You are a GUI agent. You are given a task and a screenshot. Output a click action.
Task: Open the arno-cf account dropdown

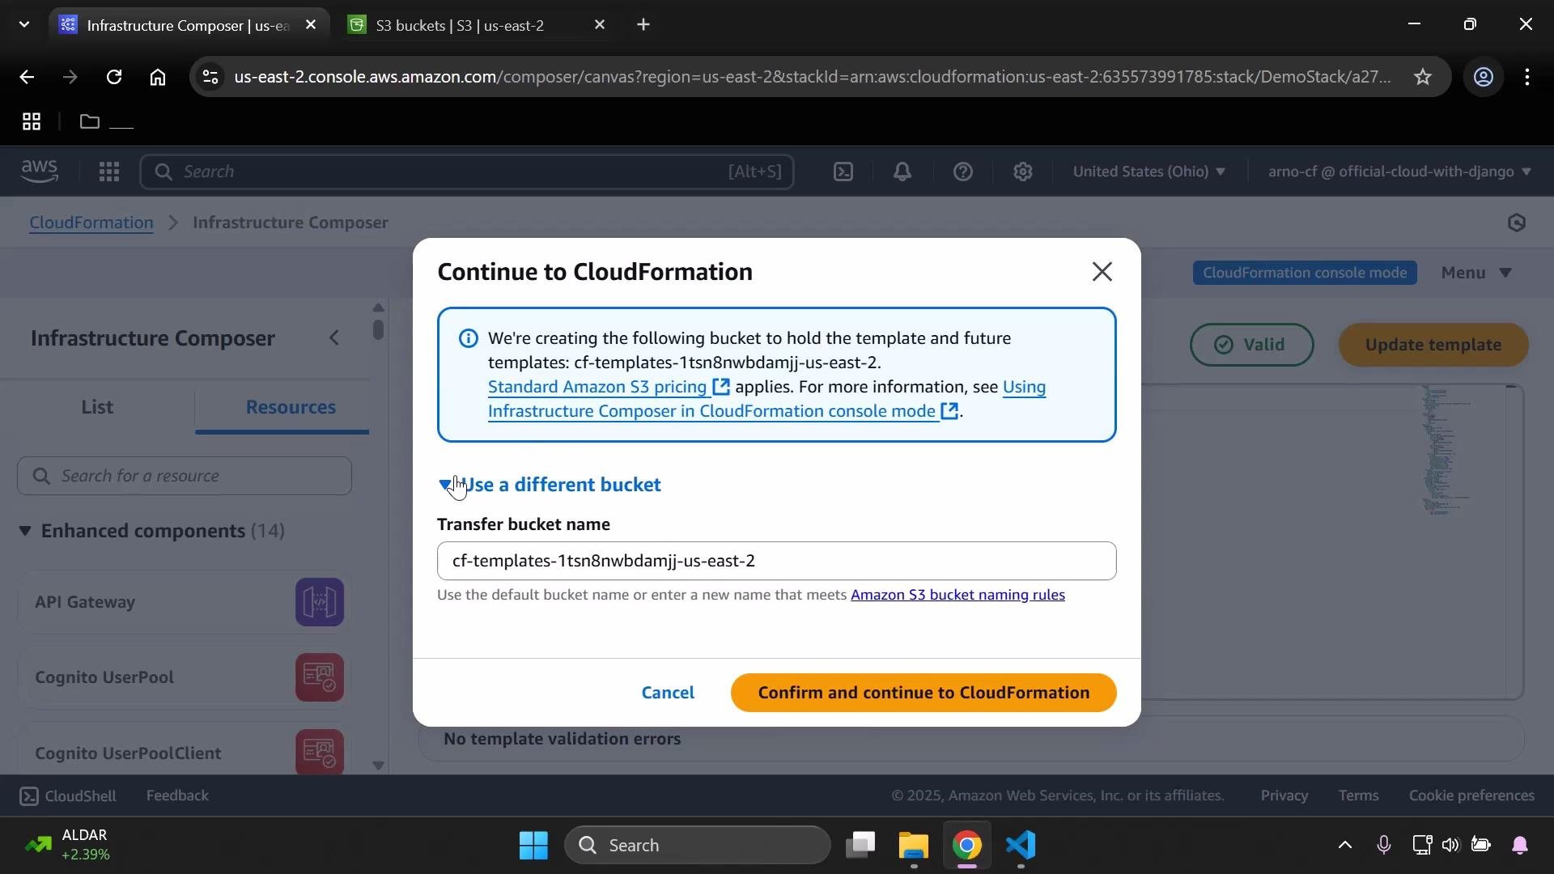point(1399,172)
